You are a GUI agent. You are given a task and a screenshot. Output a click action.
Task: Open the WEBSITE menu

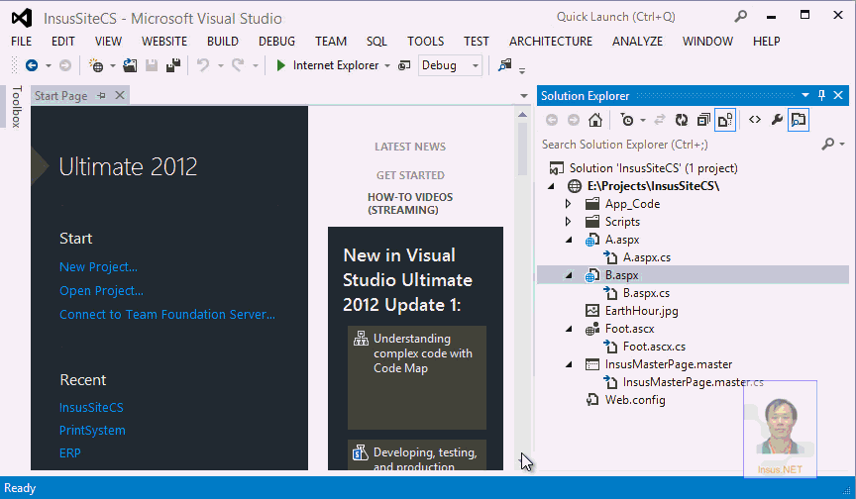pyautogui.click(x=164, y=42)
